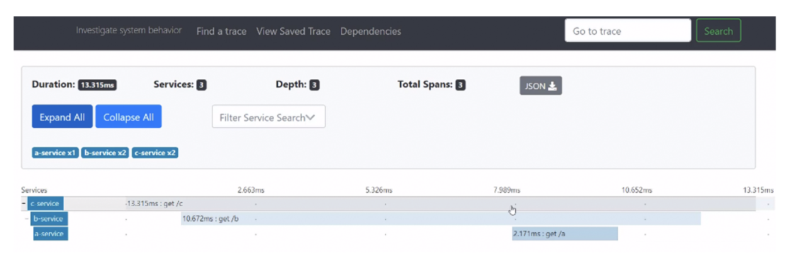Select c-service label in span tree
Screen dimensions: 792x253
click(45, 204)
